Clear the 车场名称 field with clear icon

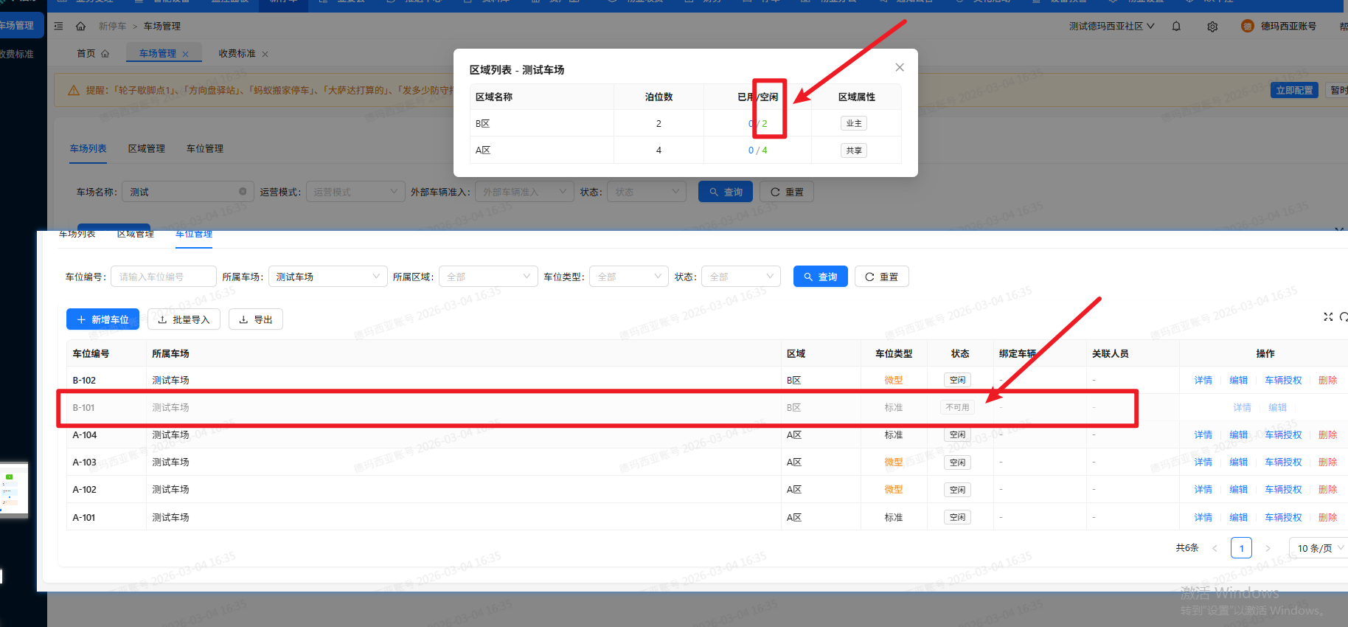(243, 192)
